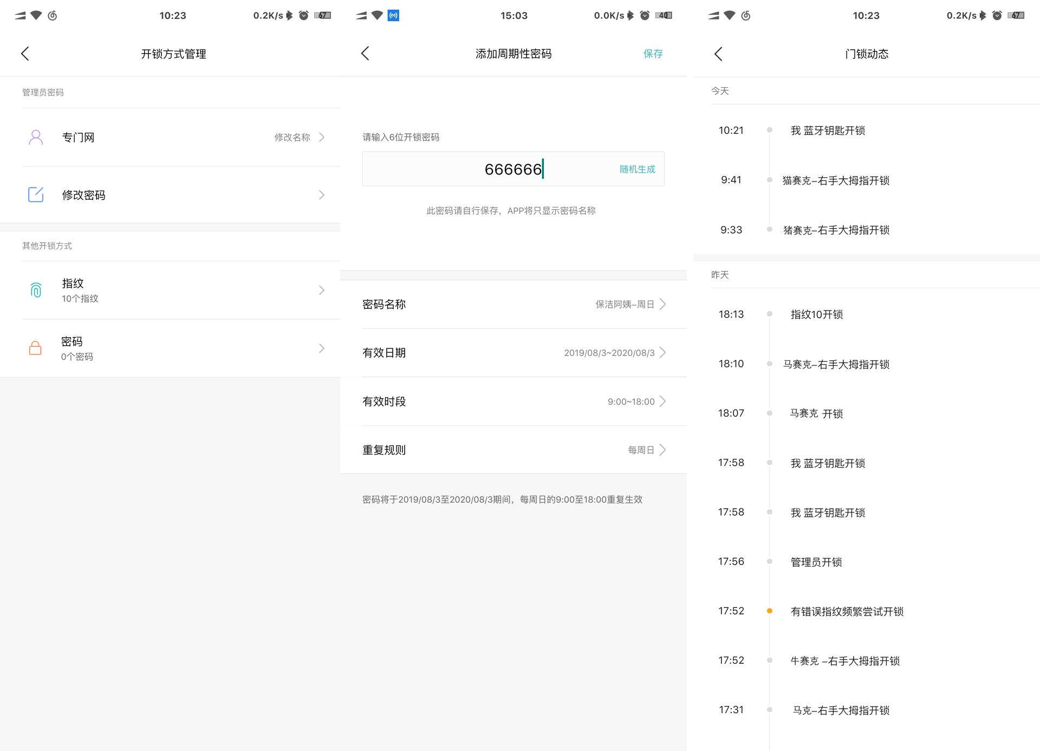Tap back arrow on 开锁方式管理 screen

[x=25, y=54]
